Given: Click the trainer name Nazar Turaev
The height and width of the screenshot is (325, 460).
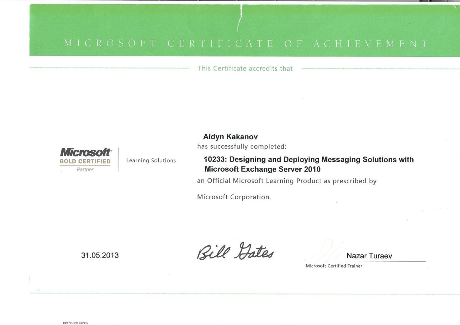Looking at the screenshot, I should click(x=369, y=256).
